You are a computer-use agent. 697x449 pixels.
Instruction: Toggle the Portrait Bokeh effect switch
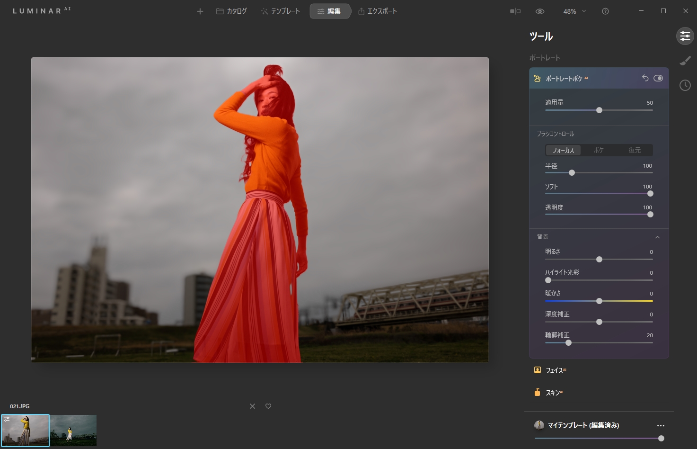point(658,78)
